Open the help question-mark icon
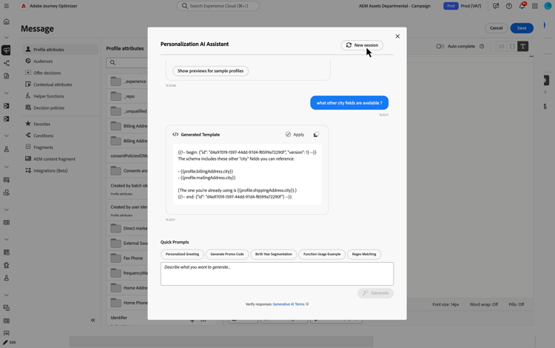Viewport: 555px width, 348px height. (508, 6)
